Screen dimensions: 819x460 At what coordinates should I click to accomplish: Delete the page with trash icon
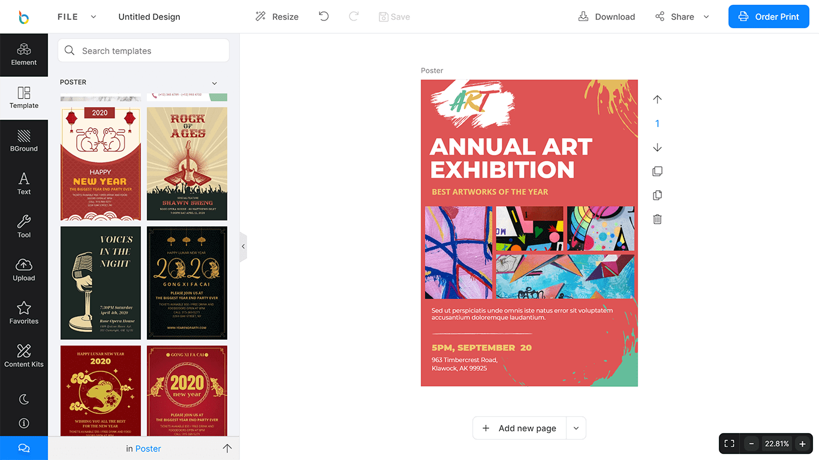click(x=657, y=219)
